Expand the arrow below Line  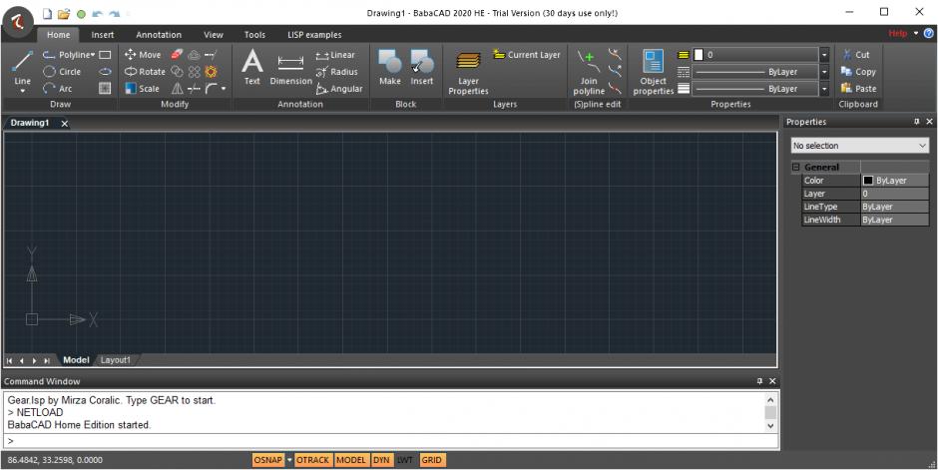(23, 91)
